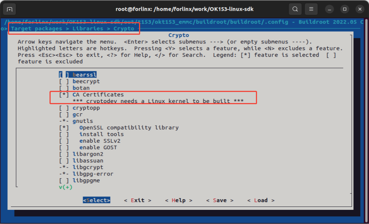Close the terminal window
369x224 pixels.
(359, 9)
